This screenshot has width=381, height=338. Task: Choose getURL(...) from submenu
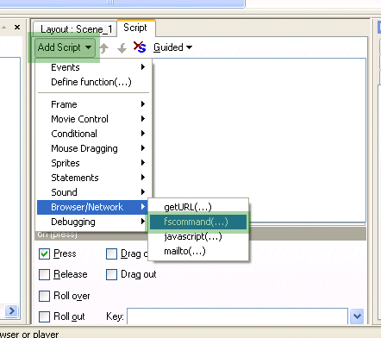tap(198, 207)
